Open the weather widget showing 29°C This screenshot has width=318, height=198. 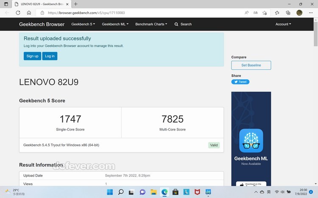click(15, 192)
